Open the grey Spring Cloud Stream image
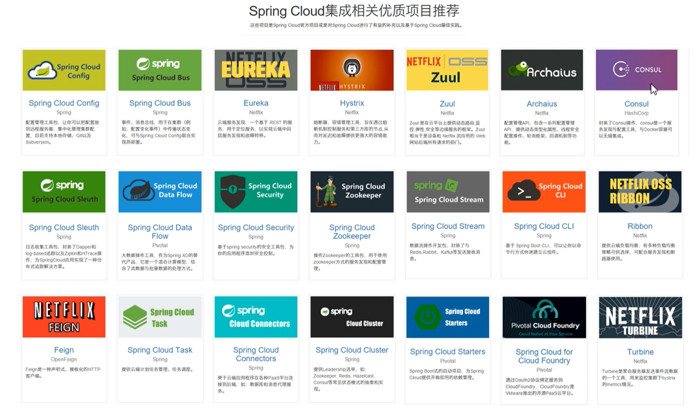The height and width of the screenshot is (414, 698). [x=448, y=192]
